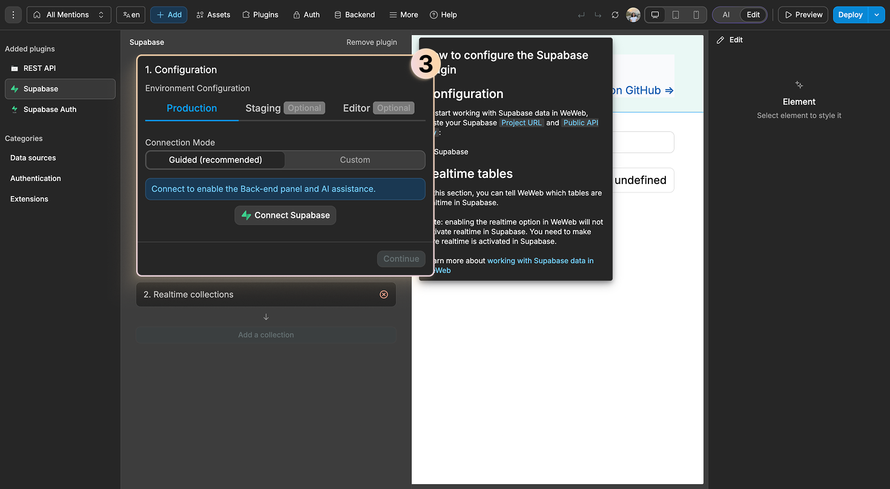Switch to the phone viewport icon
The height and width of the screenshot is (489, 890).
697,15
